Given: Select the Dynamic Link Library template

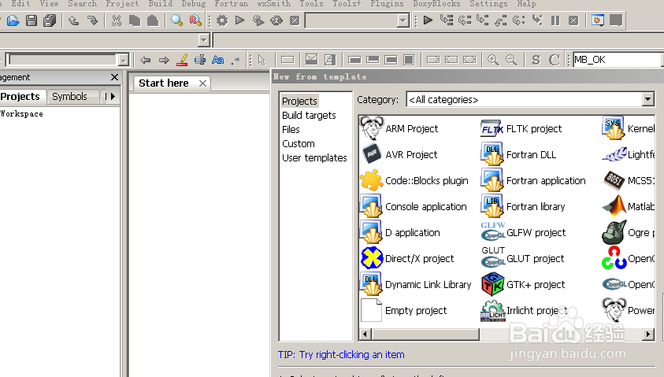Looking at the screenshot, I should pyautogui.click(x=416, y=284).
